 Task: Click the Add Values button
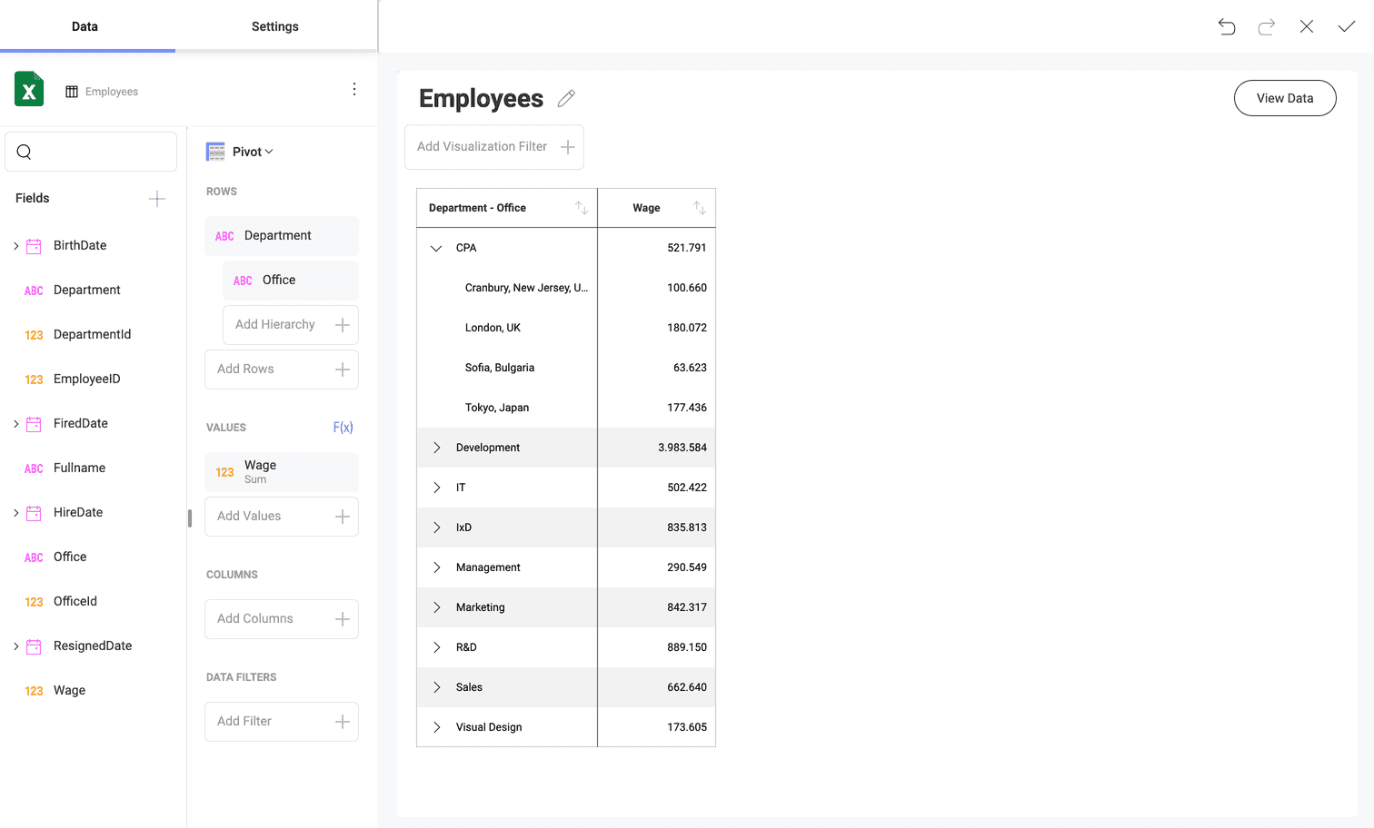pyautogui.click(x=282, y=517)
